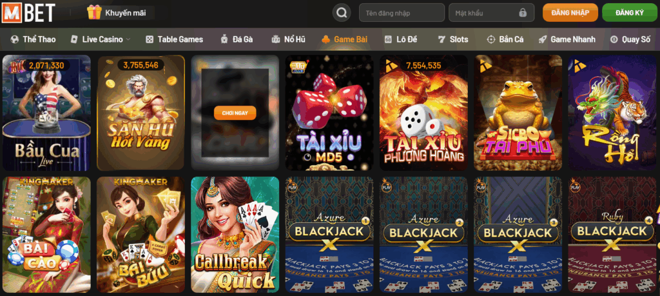Open the Tài Xỉu Phượng Hoàng game thumbnail

point(424,113)
